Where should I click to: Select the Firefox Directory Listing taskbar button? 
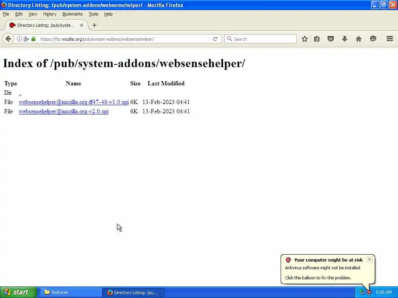(x=134, y=293)
